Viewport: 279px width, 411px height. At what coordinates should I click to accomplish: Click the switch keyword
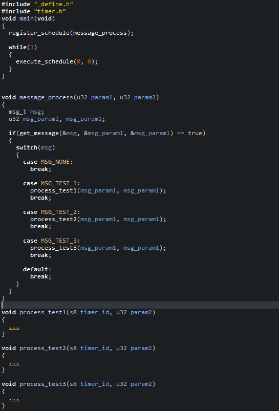pyautogui.click(x=27, y=147)
